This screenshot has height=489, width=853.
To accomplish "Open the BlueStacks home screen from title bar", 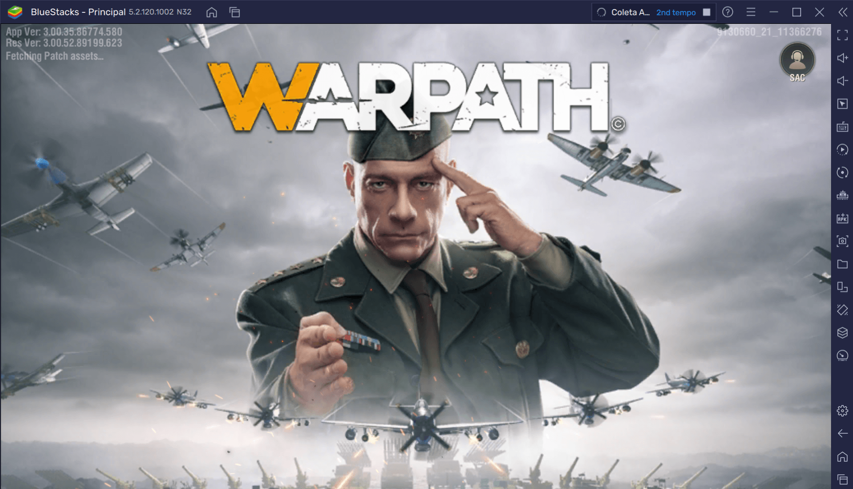I will (211, 12).
